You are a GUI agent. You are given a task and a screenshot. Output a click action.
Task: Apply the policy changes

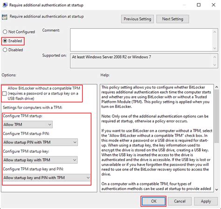pos(206,201)
